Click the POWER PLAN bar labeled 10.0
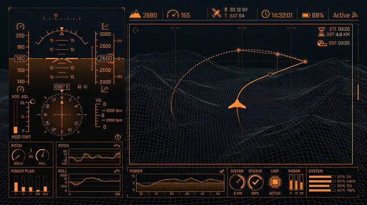The image size is (367, 205). click(45, 184)
